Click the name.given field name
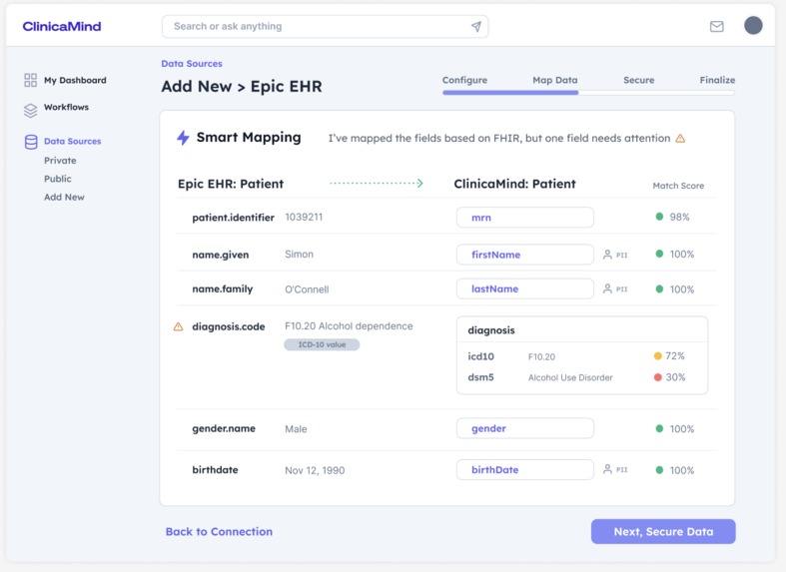 221,255
